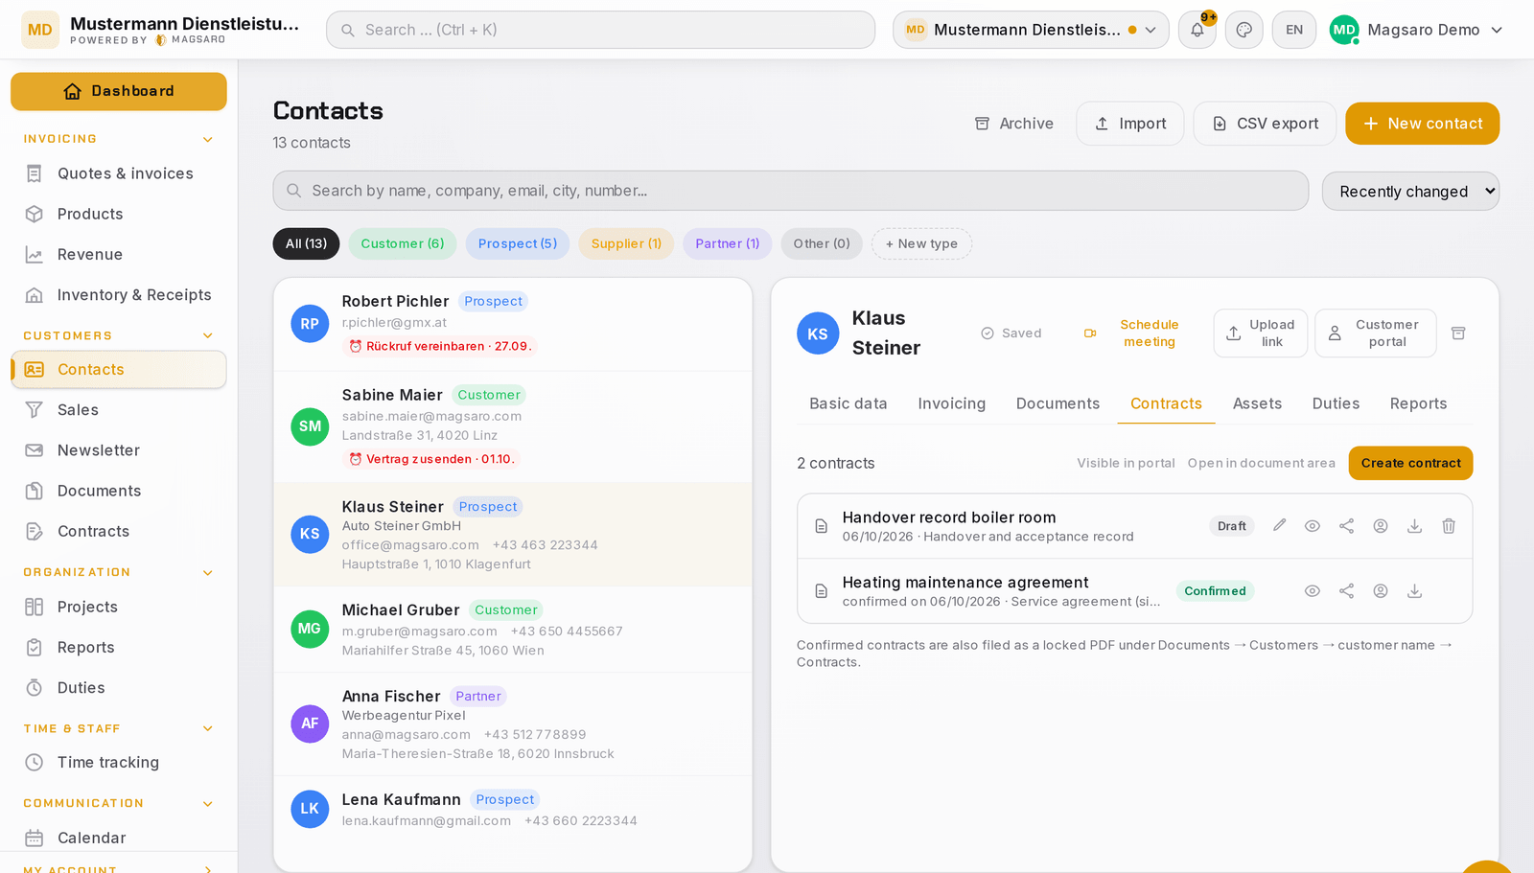The image size is (1534, 873).
Task: Switch to the Assets tab
Action: [1257, 403]
